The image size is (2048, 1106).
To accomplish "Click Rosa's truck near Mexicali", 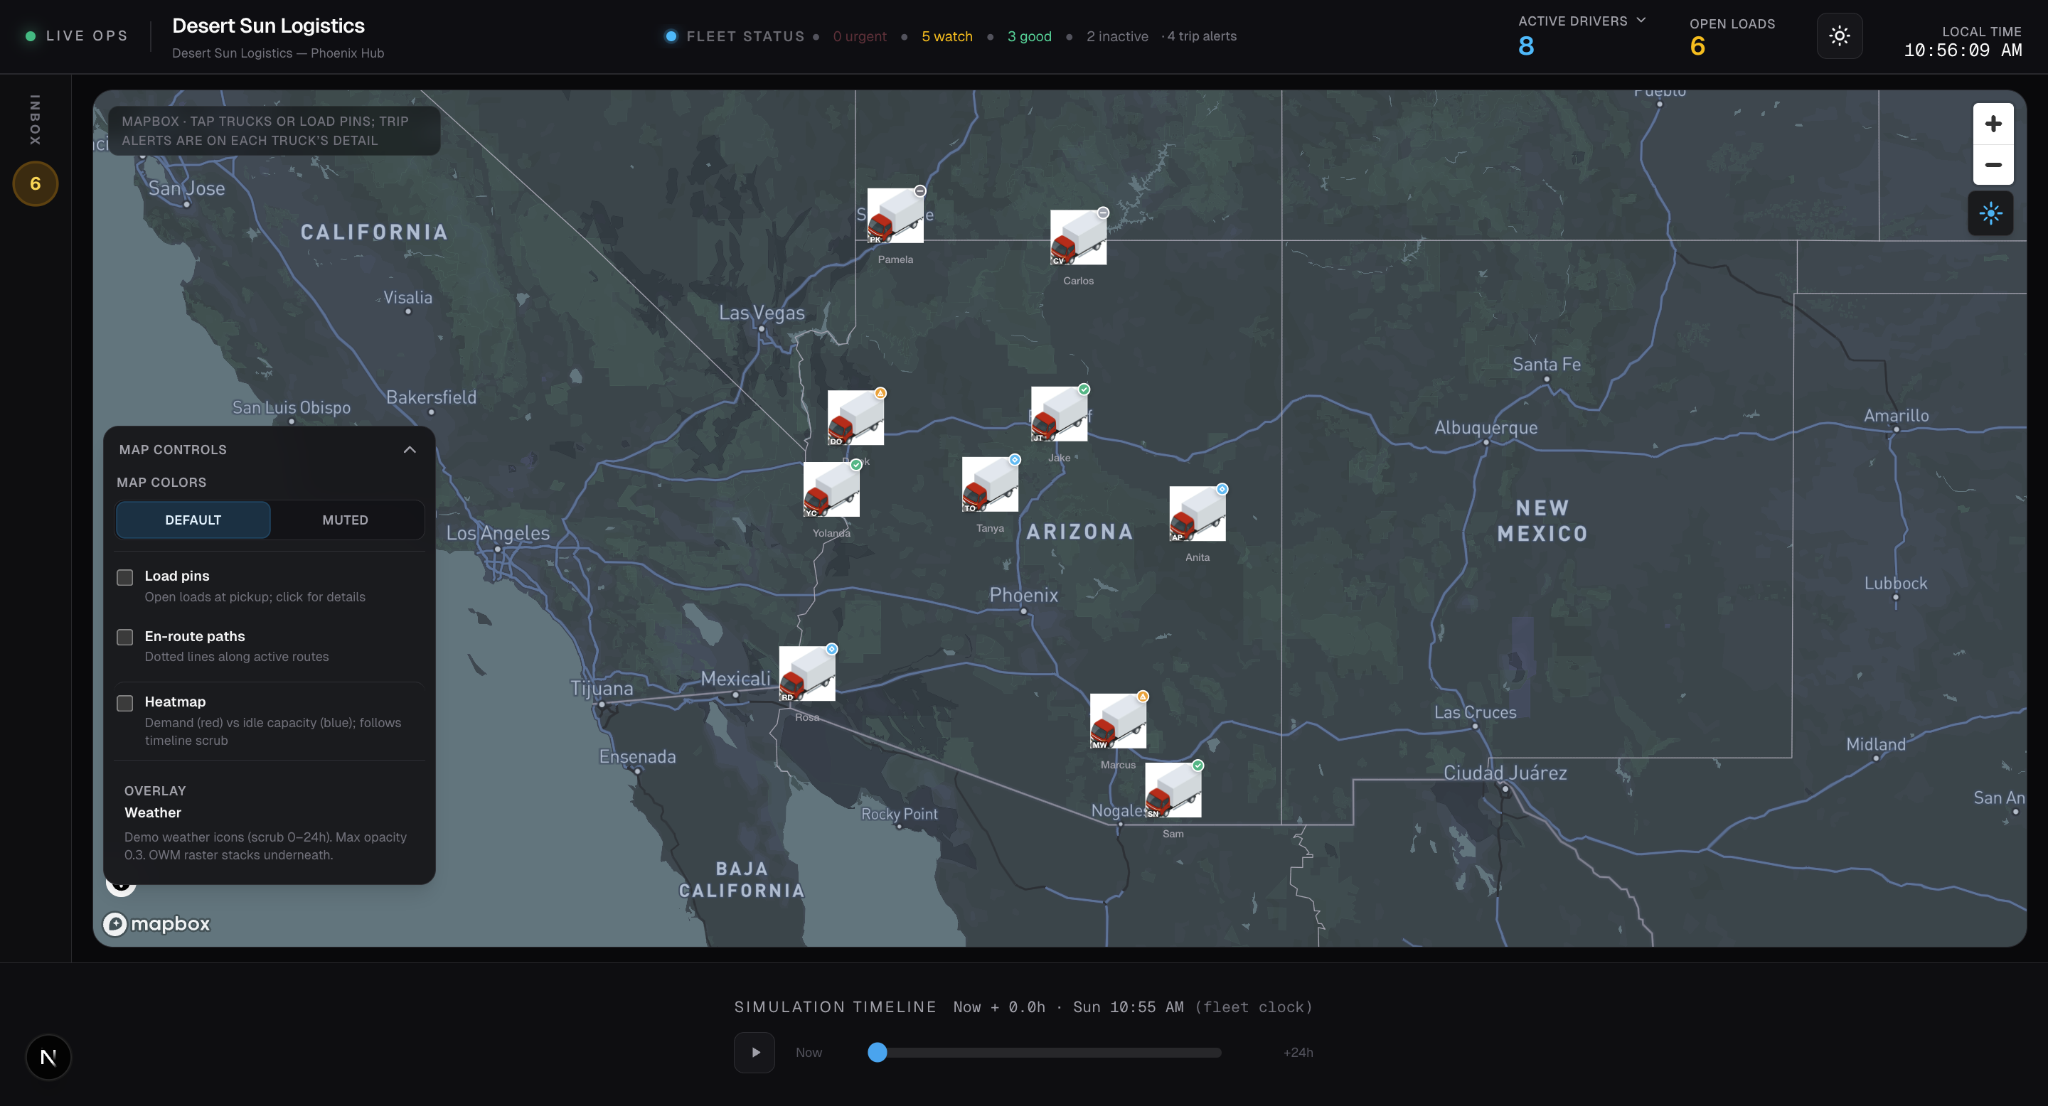I will point(807,673).
